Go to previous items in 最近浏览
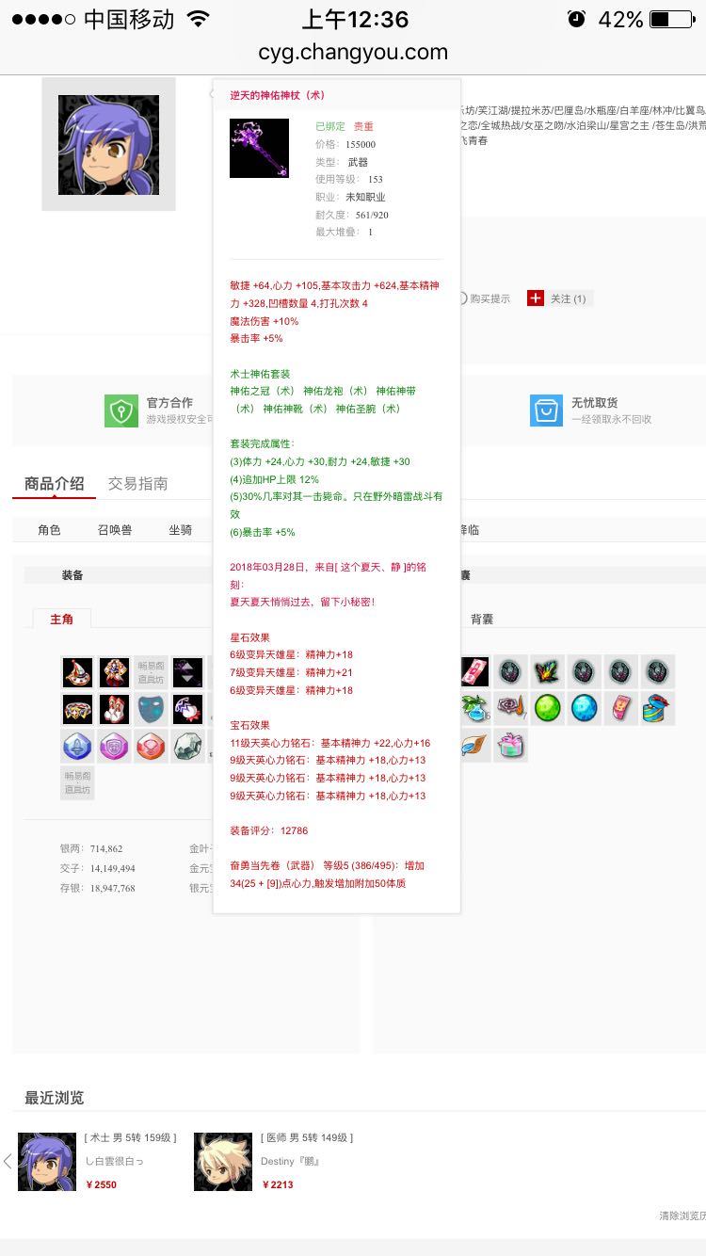 pos(8,1161)
